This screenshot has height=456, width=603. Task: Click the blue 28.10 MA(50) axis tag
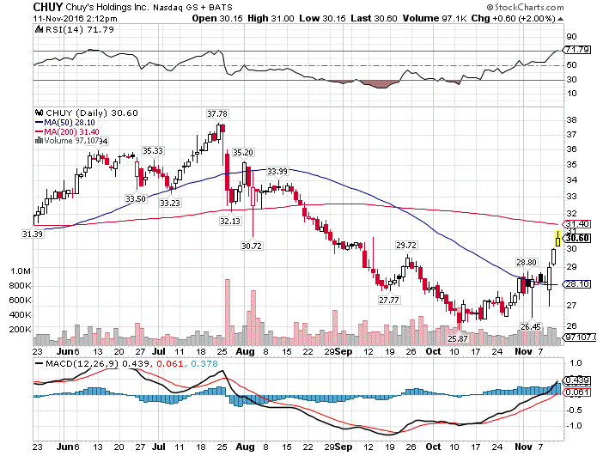[577, 284]
